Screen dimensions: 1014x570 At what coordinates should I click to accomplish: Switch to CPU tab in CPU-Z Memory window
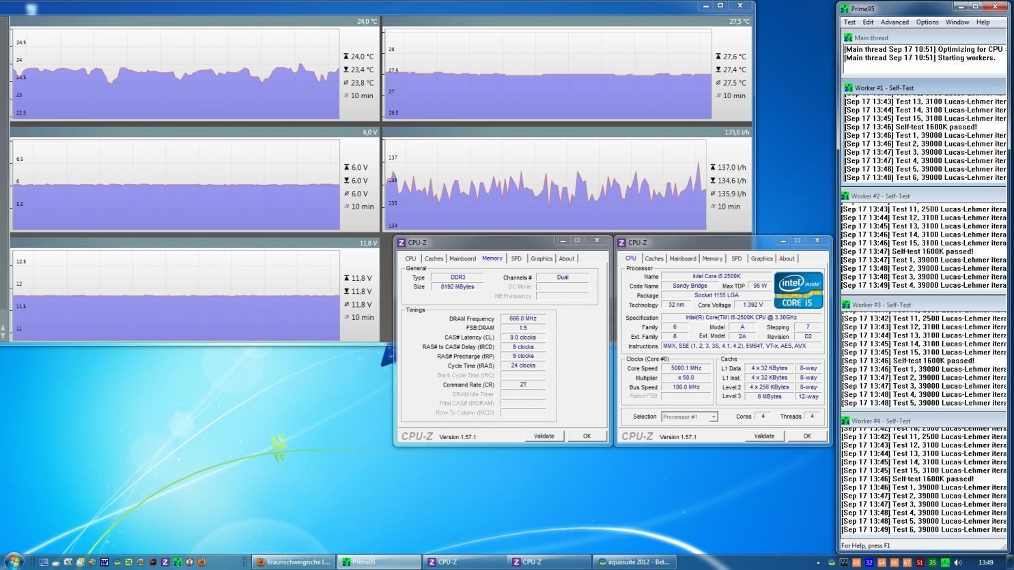410,258
